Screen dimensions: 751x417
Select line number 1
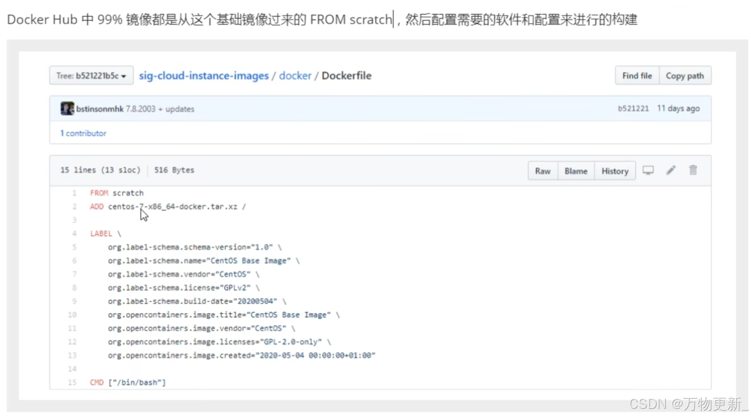click(74, 193)
